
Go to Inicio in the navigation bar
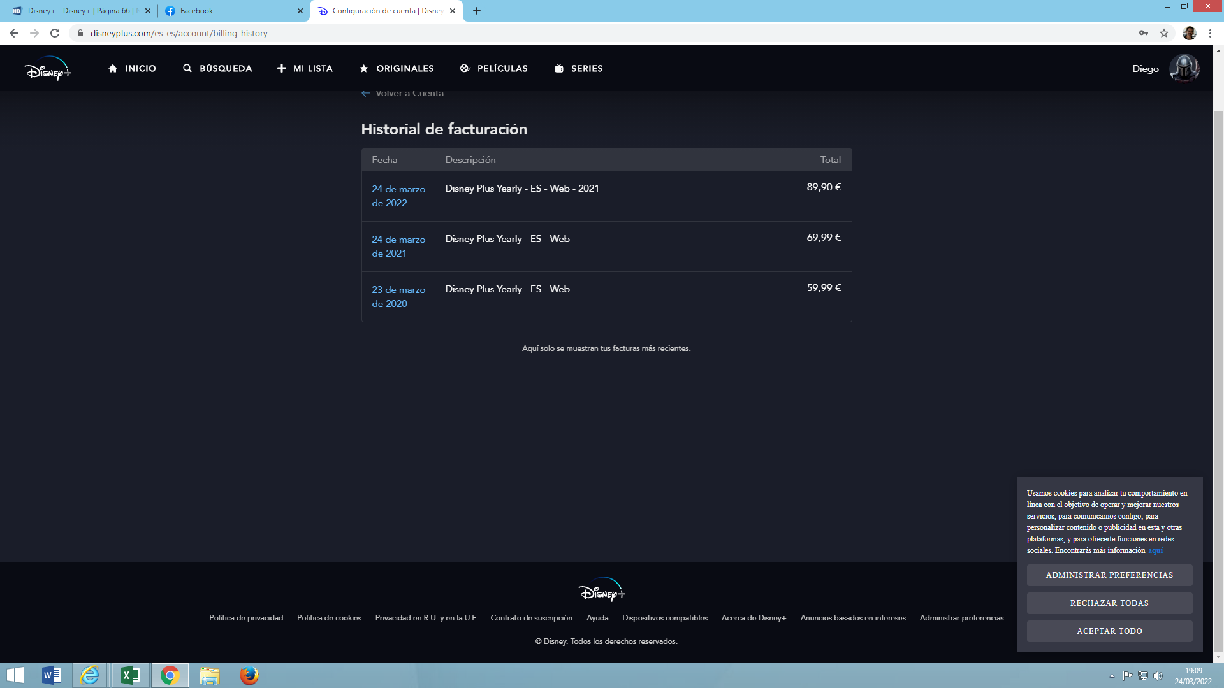[x=132, y=68]
